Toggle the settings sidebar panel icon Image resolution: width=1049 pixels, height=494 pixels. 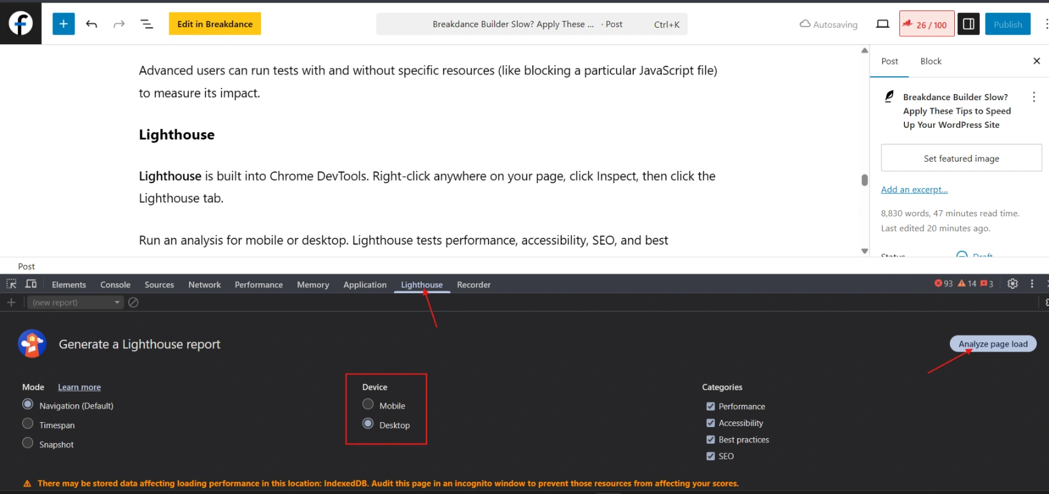[968, 24]
